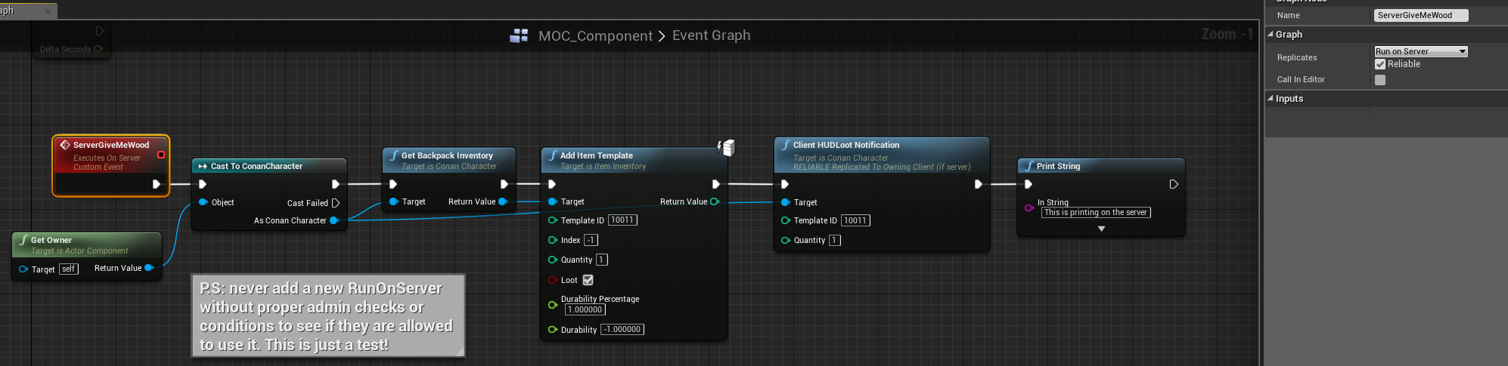Click the Print String output exec pin
The image size is (1508, 366).
coord(1174,184)
